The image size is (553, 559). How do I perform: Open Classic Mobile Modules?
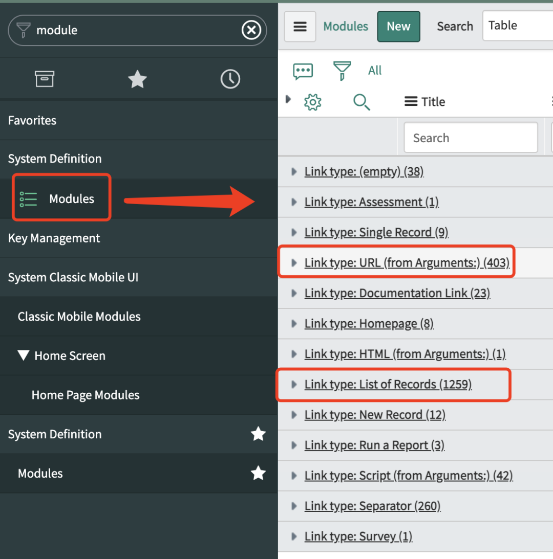coord(79,317)
